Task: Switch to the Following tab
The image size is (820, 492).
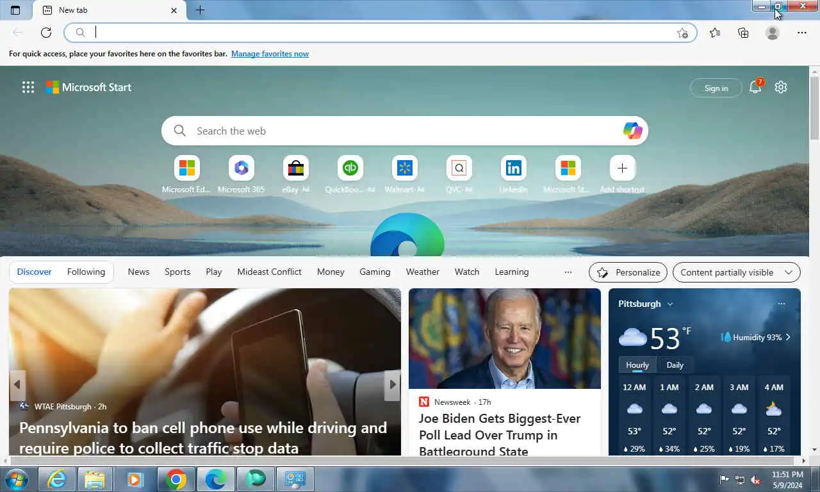Action: (86, 272)
